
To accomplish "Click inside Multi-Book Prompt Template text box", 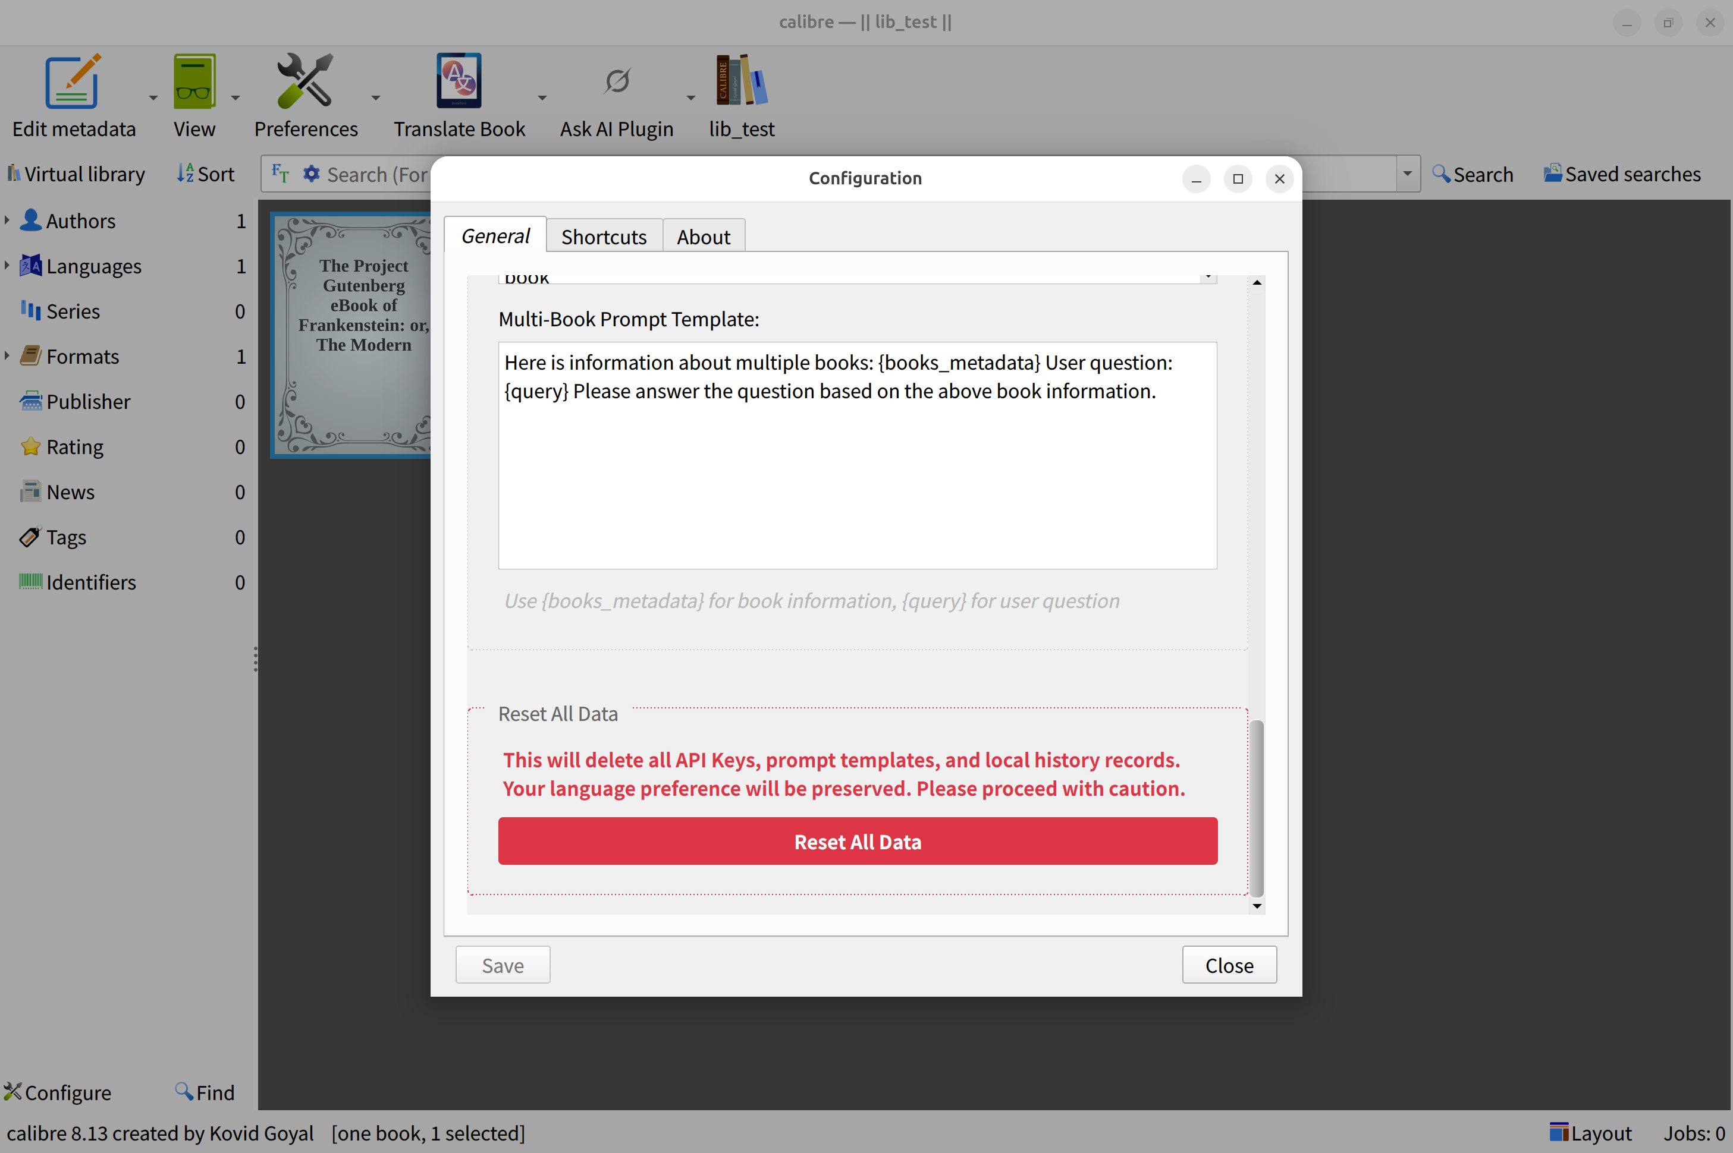I will 856,478.
